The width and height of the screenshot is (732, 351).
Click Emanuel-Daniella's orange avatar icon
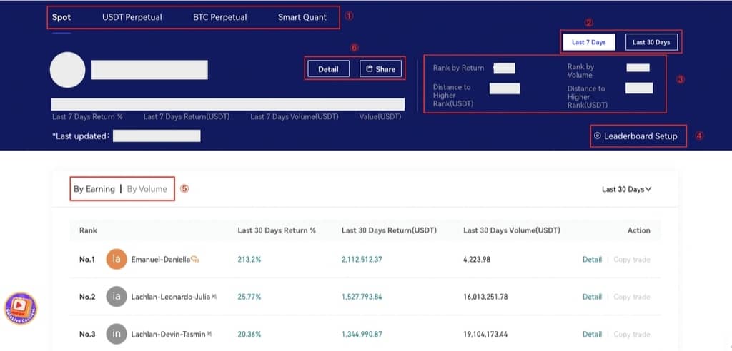point(117,260)
